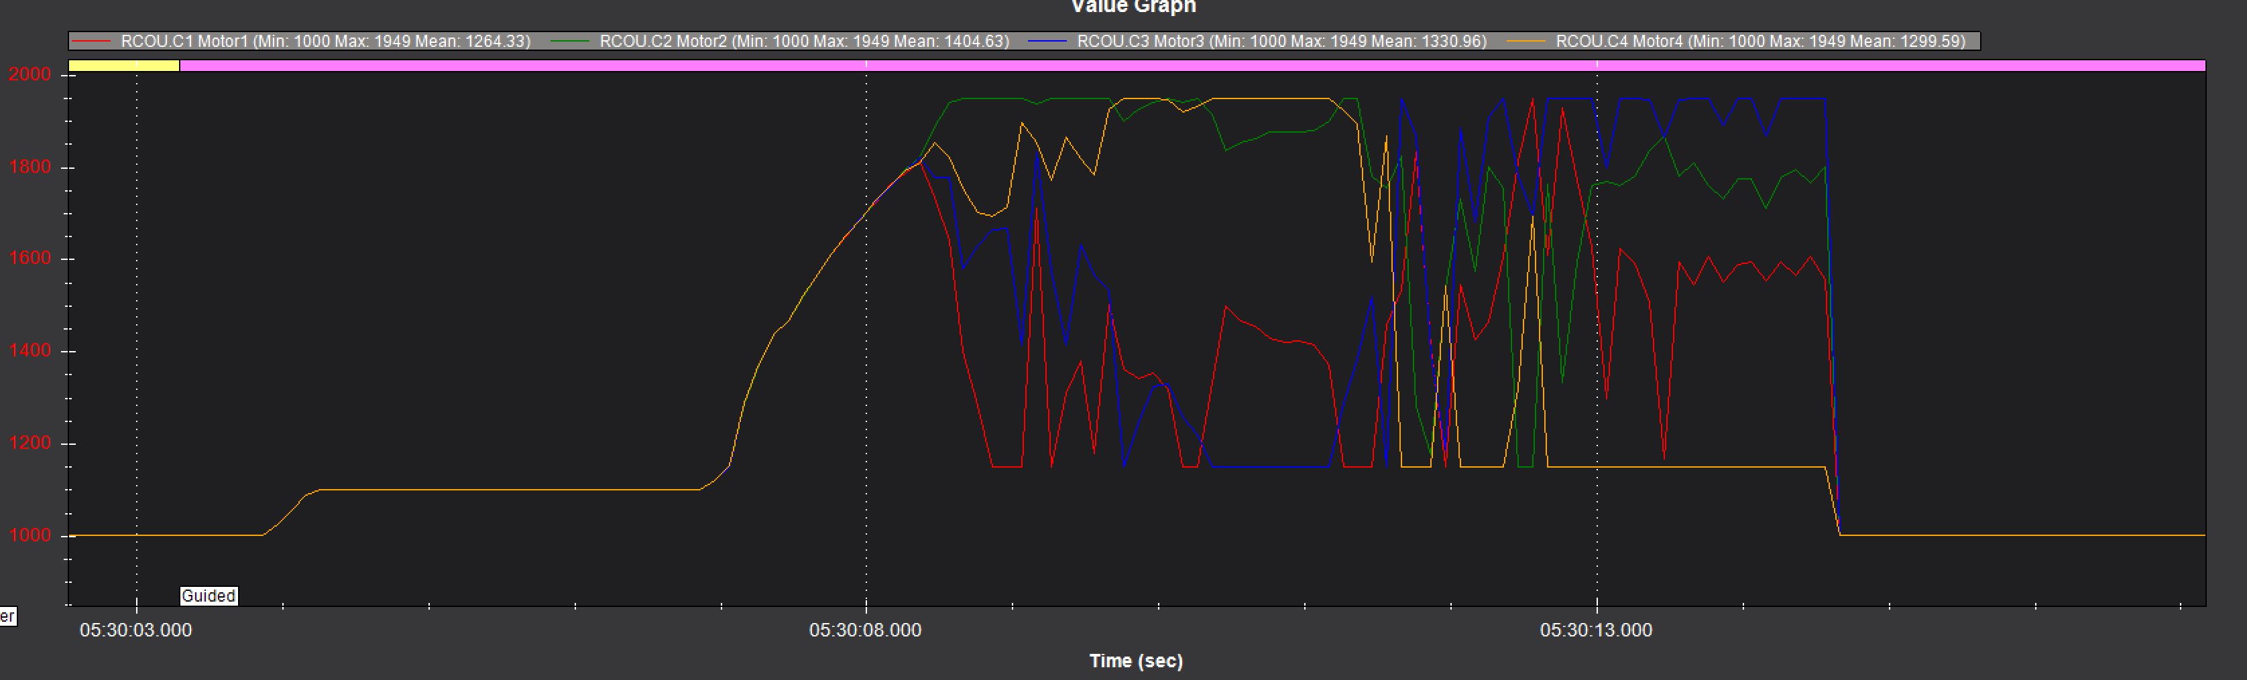
Task: Toggle the RCOU.C2 Motor2 legend entry
Action: (803, 41)
